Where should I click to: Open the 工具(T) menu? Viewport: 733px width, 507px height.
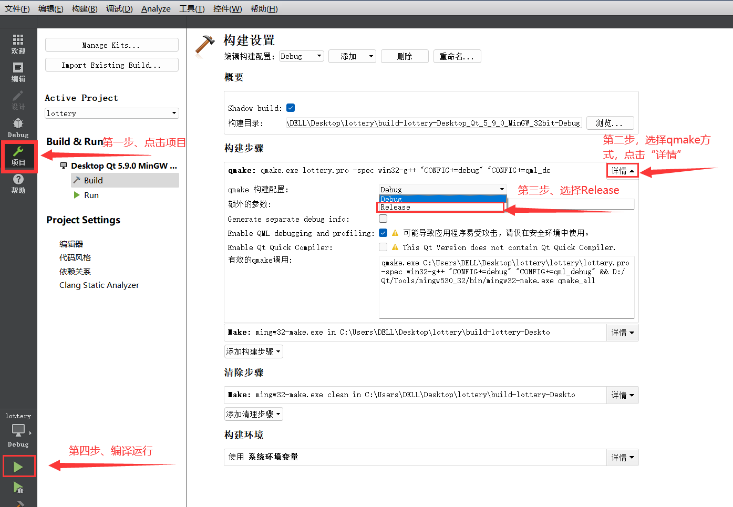tap(192, 9)
